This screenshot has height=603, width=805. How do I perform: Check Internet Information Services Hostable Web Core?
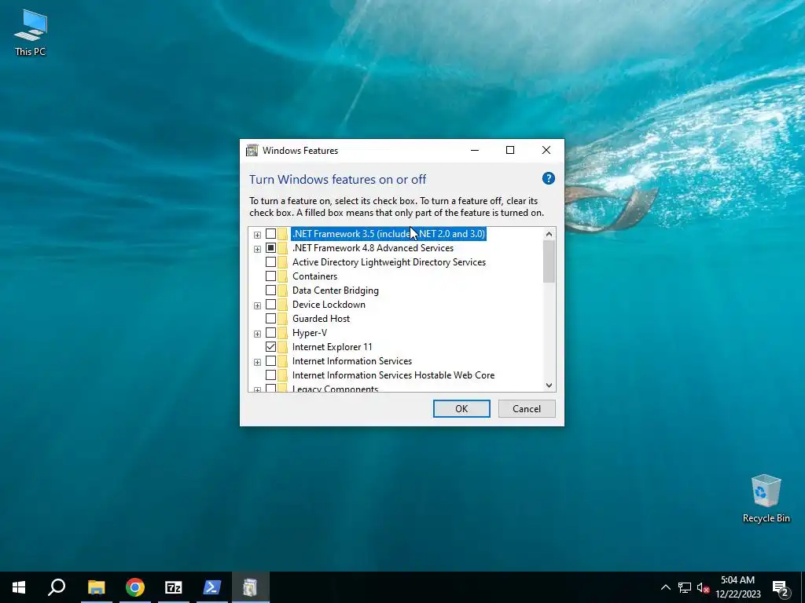tap(270, 375)
